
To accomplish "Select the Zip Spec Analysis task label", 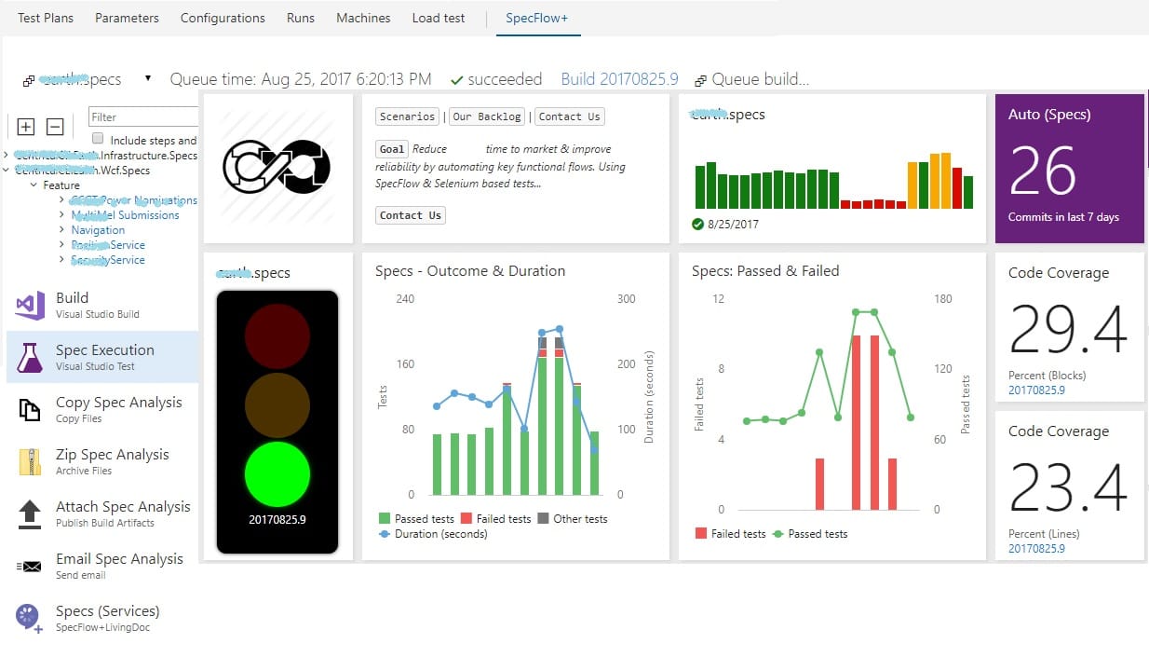I will [x=113, y=454].
